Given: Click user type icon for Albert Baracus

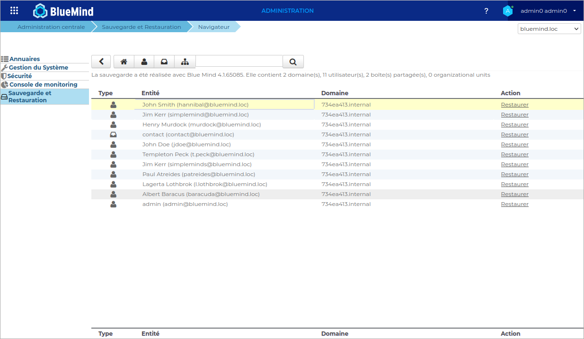Looking at the screenshot, I should click(x=113, y=194).
